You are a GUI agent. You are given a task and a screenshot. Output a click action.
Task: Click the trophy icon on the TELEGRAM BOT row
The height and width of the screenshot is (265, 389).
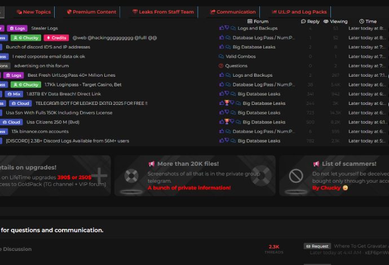point(227,103)
